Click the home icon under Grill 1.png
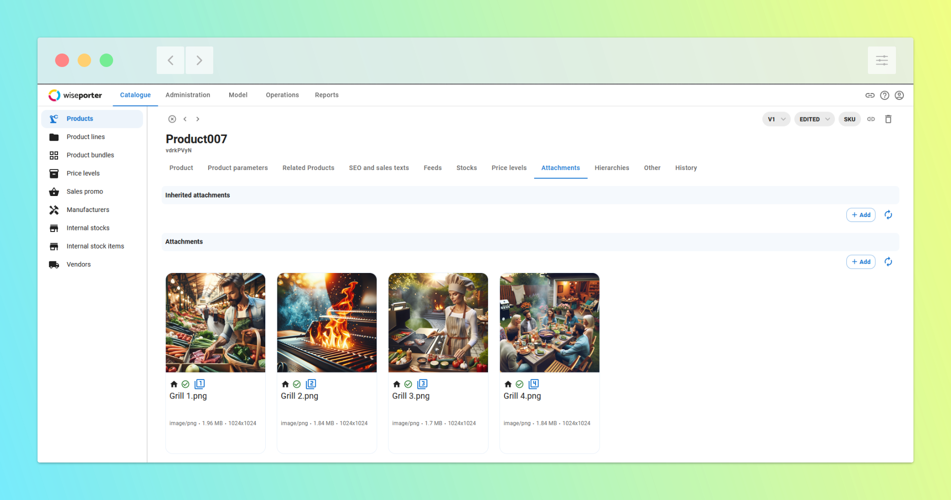 click(174, 384)
